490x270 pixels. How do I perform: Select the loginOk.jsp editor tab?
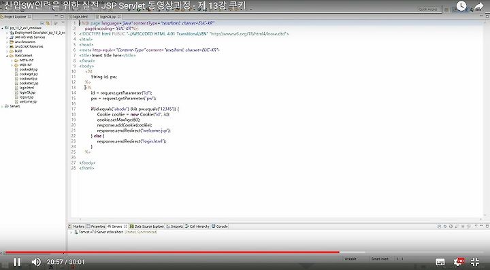pyautogui.click(x=108, y=16)
